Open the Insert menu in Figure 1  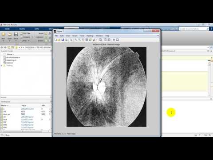75,36
